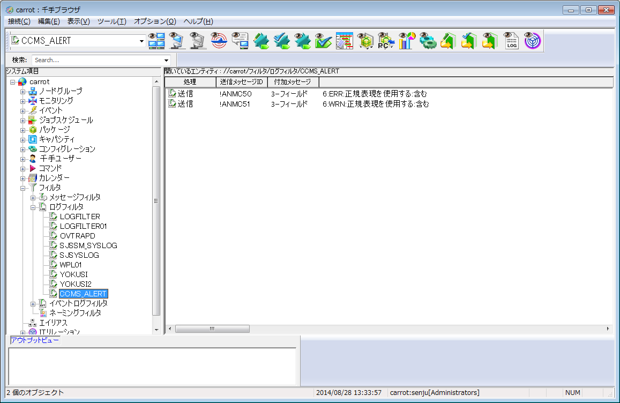Select the WPL01 log filter
Image resolution: width=620 pixels, height=403 pixels.
coord(70,265)
